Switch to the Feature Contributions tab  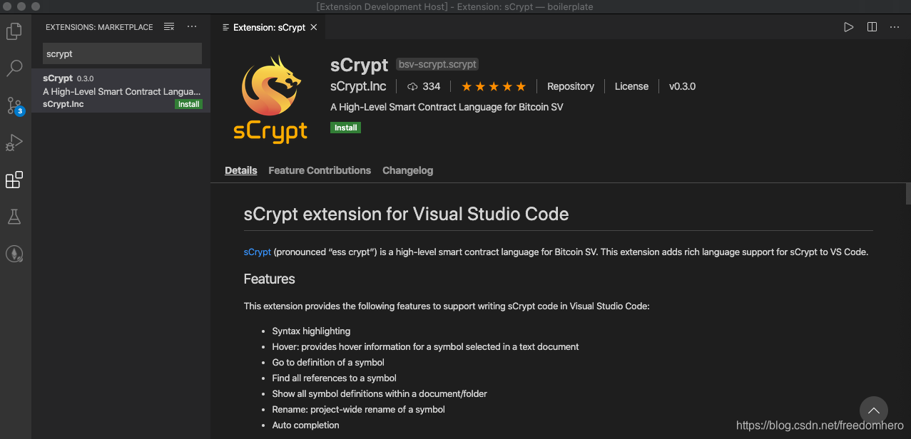pyautogui.click(x=319, y=170)
